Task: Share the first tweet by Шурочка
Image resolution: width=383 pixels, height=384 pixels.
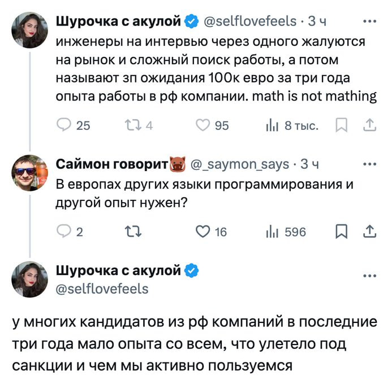Action: pyautogui.click(x=368, y=125)
